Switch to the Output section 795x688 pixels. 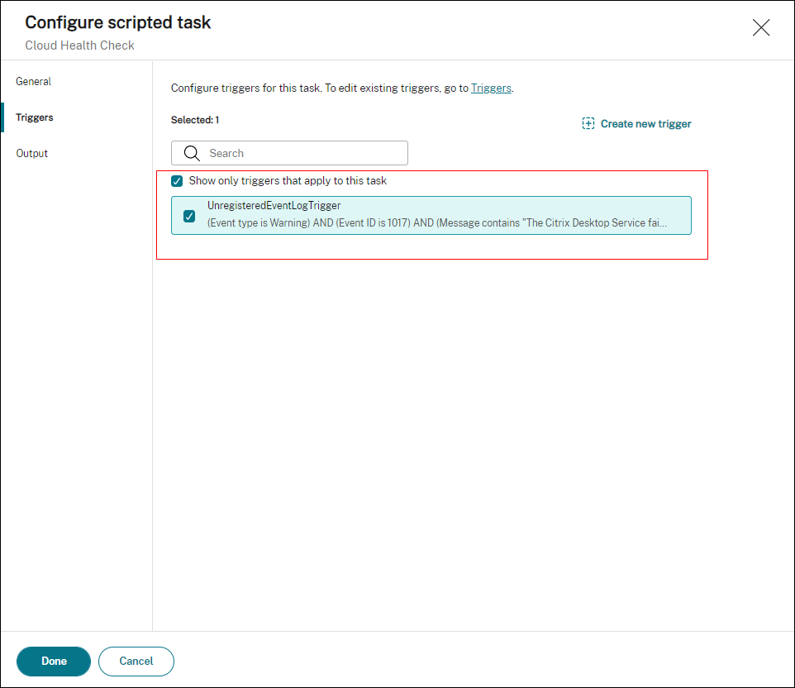tap(32, 153)
